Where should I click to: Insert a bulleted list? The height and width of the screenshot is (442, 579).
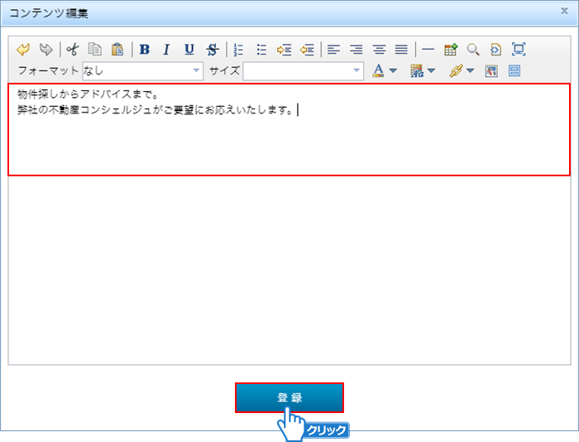[x=261, y=50]
